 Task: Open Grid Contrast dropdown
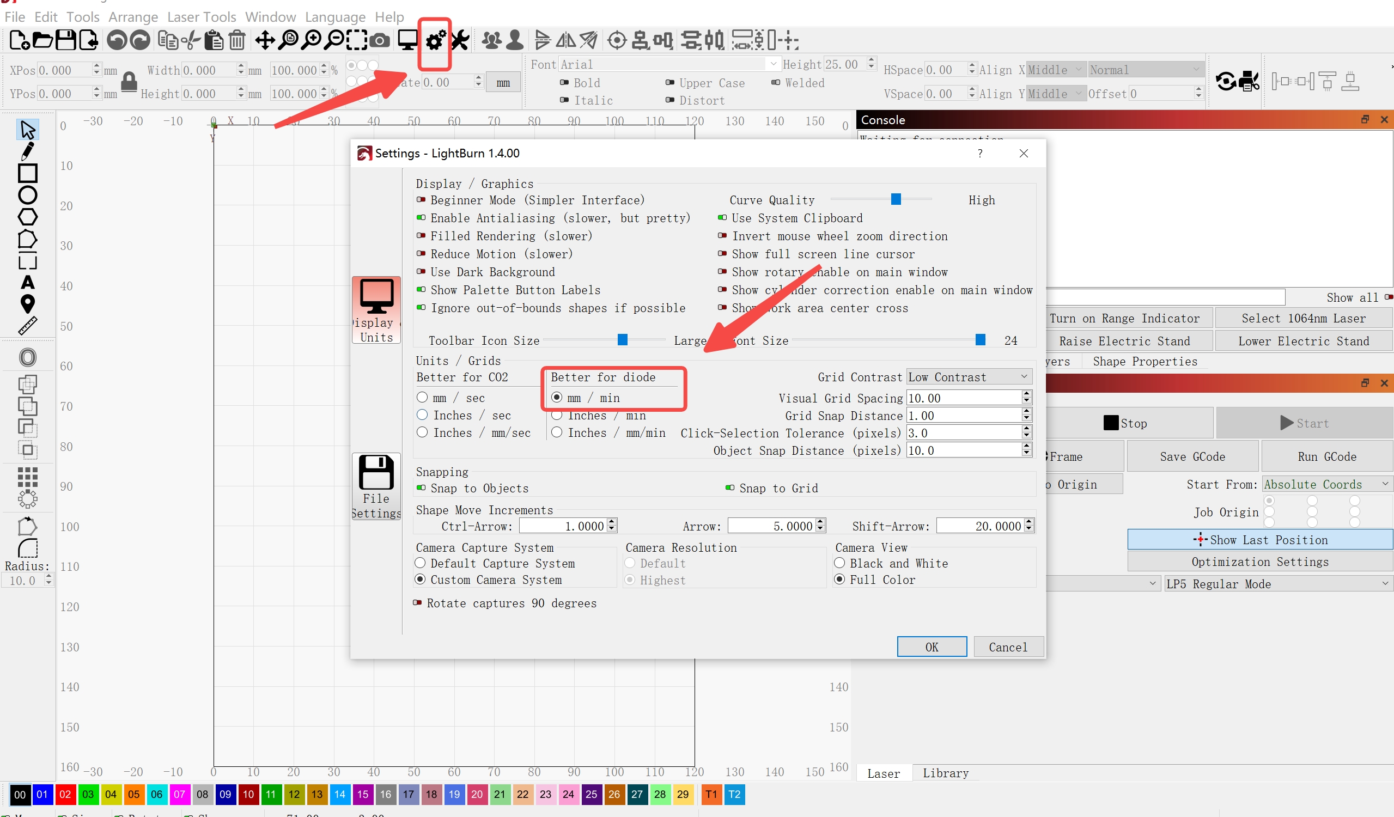969,377
